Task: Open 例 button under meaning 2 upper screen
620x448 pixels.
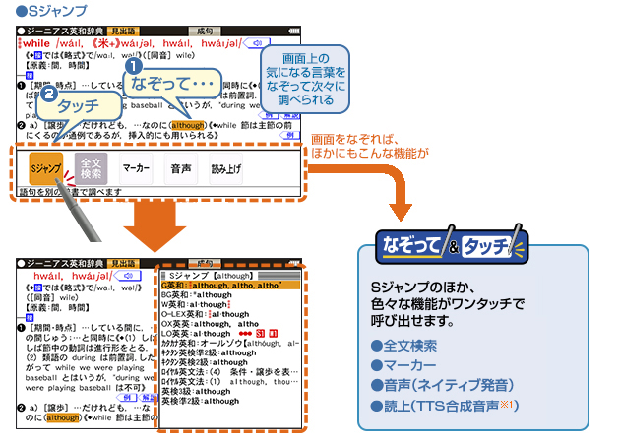Action: 289,135
